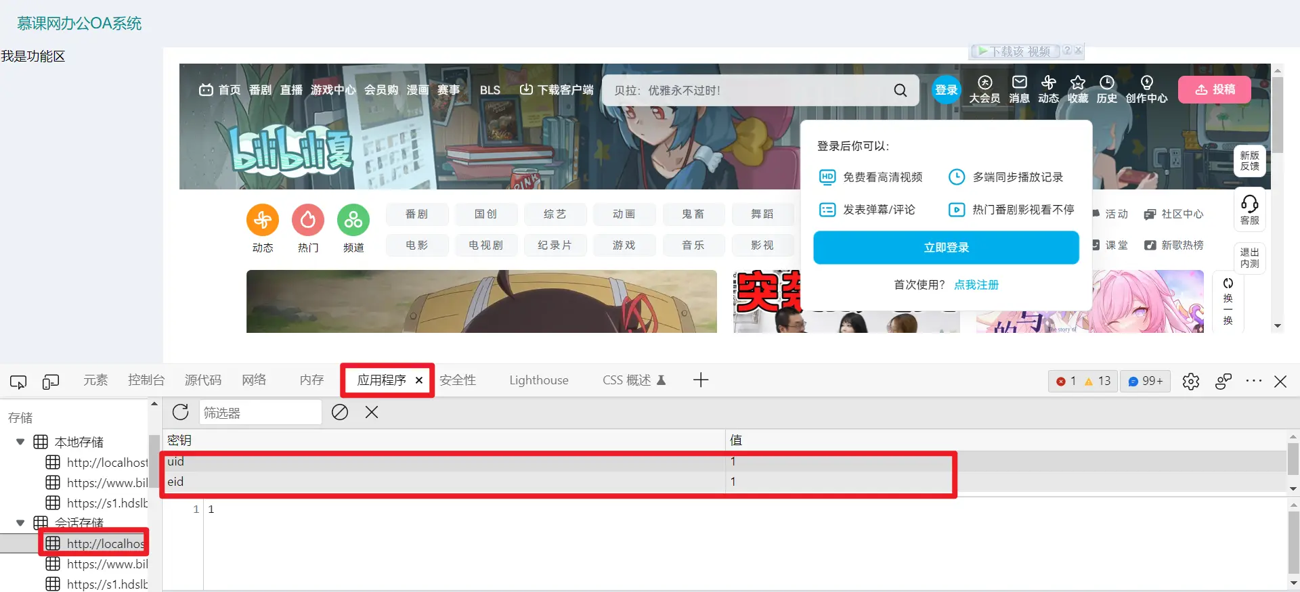This screenshot has width=1300, height=592.
Task: Click the 下载客户端 download item
Action: click(557, 90)
